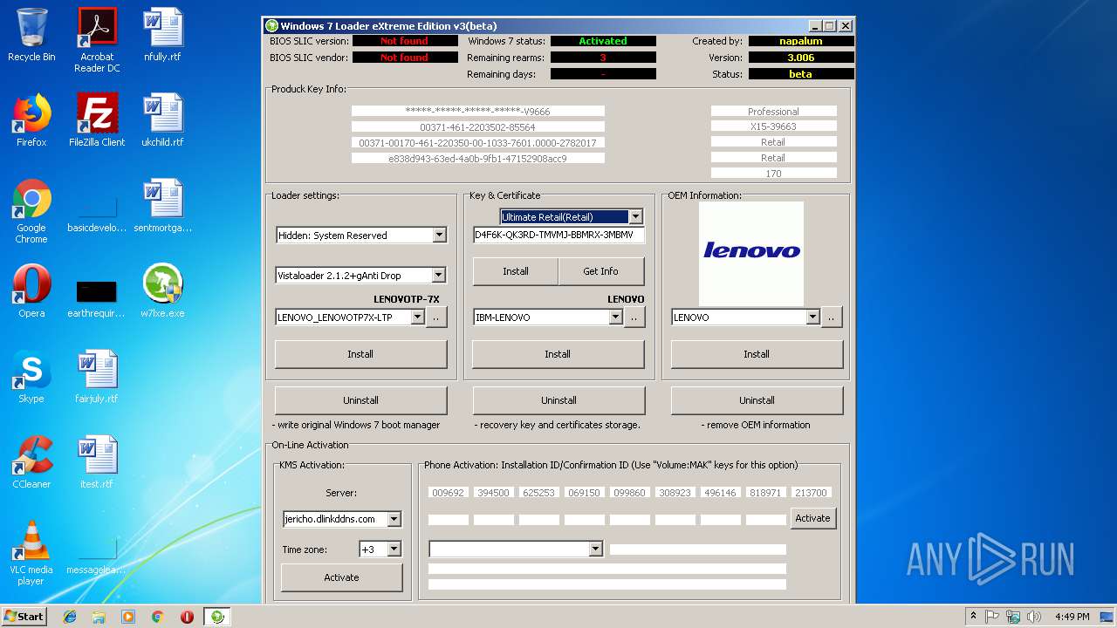1117x628 pixels.
Task: Click the taskbar clock 4:49 PM
Action: [1072, 617]
